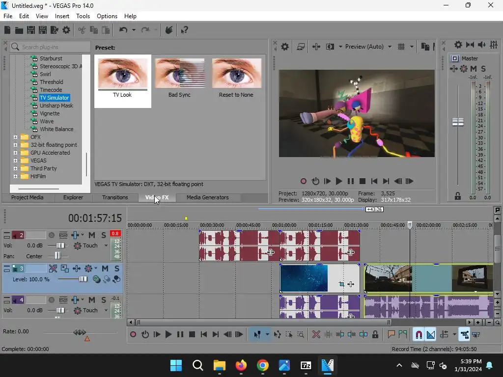
Task: Click the Dim Output speaker icon
Action: pyautogui.click(x=481, y=45)
